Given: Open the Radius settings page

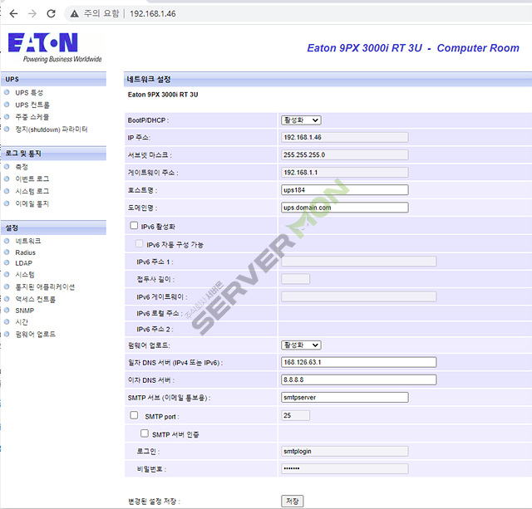Looking at the screenshot, I should [25, 252].
